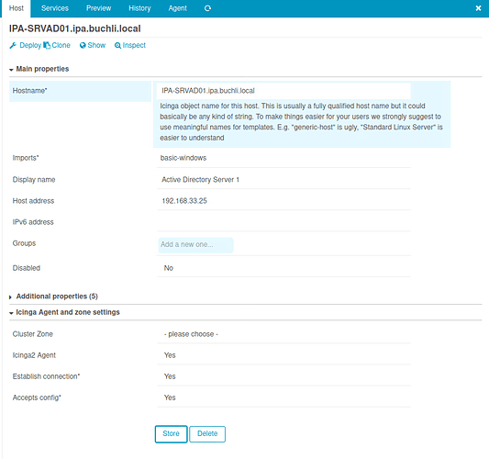Change the Accepts config value
The height and width of the screenshot is (459, 489).
[283, 397]
